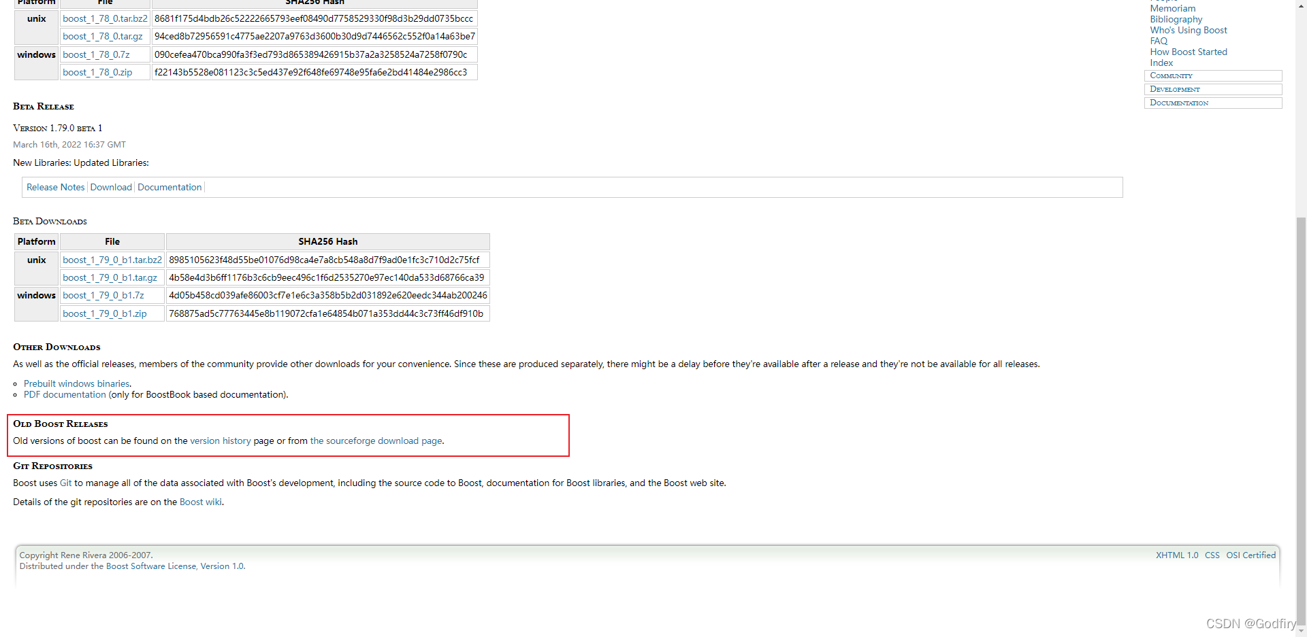This screenshot has width=1307, height=637.
Task: Click 'Copyright Rene Rivera 2006-2007.' text
Action: [86, 555]
